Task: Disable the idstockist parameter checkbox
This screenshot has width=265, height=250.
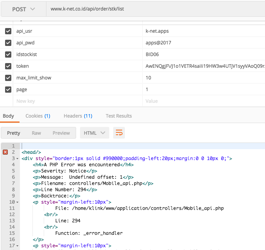Action: (x=8, y=55)
